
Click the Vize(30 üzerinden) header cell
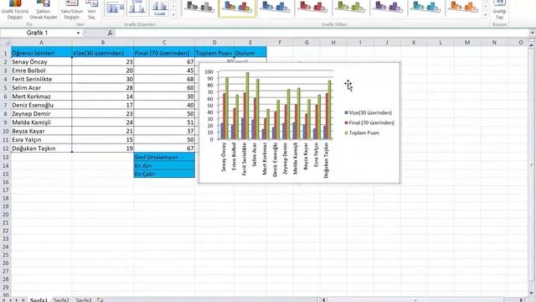103,53
